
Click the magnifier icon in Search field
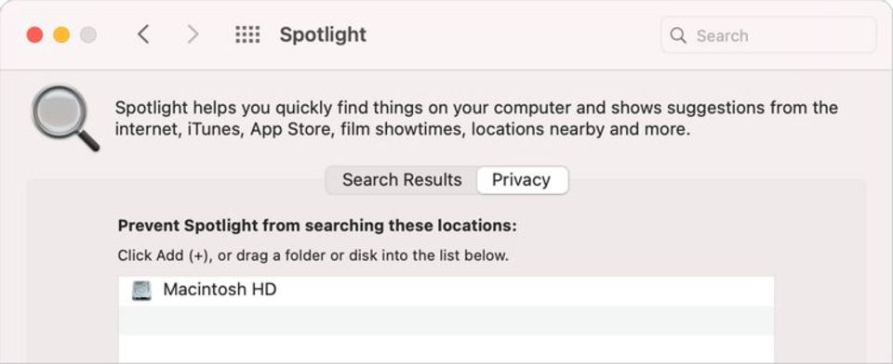pyautogui.click(x=678, y=35)
